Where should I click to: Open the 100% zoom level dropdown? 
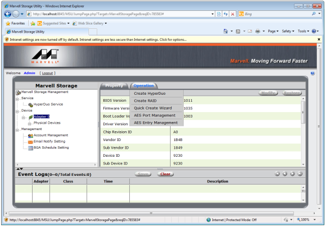pos(315,220)
